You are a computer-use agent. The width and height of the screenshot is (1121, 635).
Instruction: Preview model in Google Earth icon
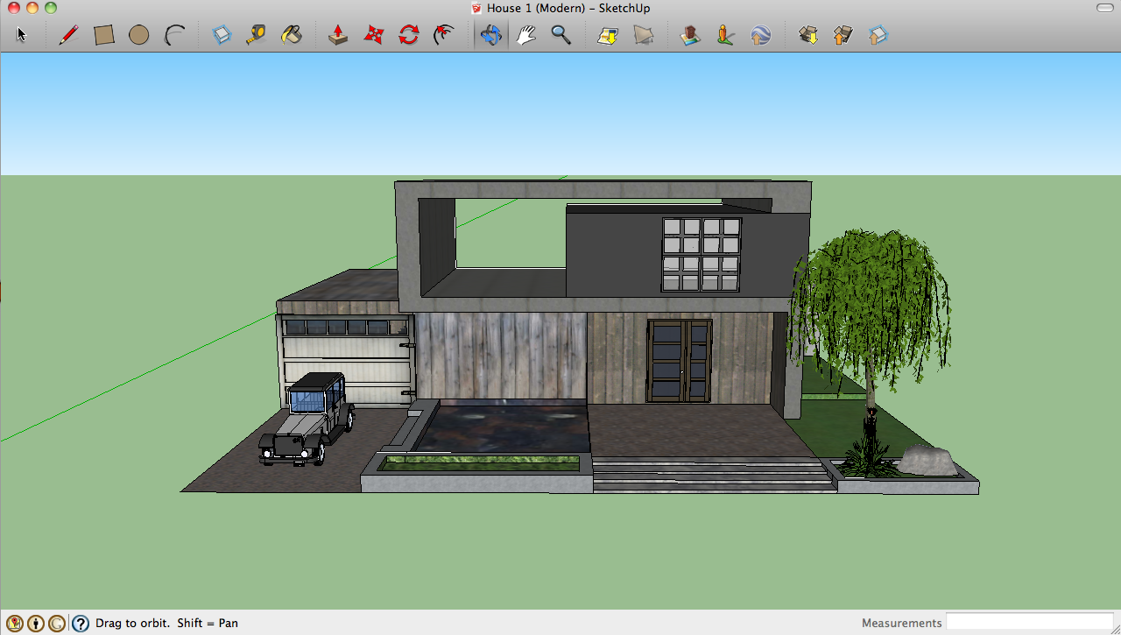(x=760, y=35)
